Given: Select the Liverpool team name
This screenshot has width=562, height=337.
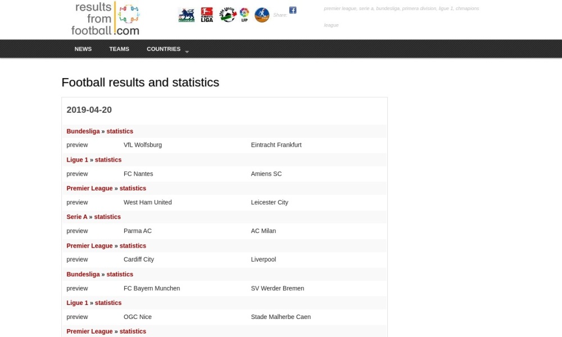Looking at the screenshot, I should click(x=264, y=259).
